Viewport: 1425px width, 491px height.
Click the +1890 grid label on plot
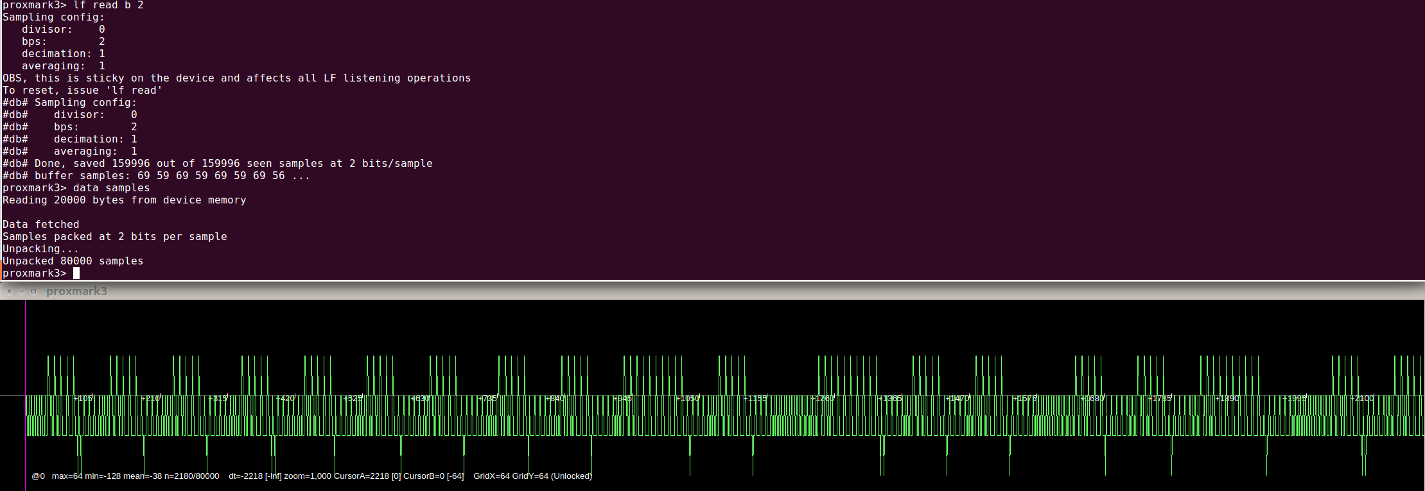pyautogui.click(x=1227, y=399)
